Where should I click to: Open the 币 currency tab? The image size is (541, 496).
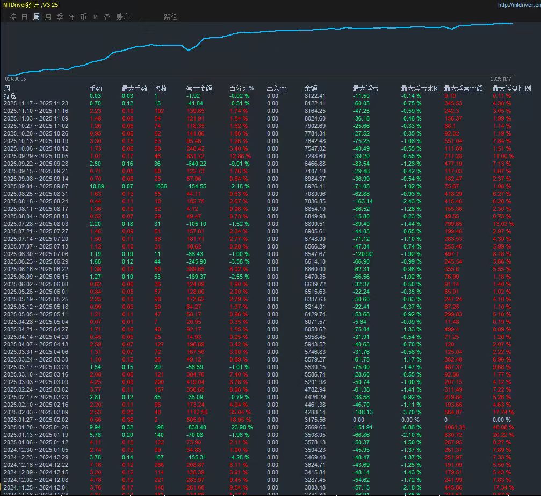pos(83,17)
